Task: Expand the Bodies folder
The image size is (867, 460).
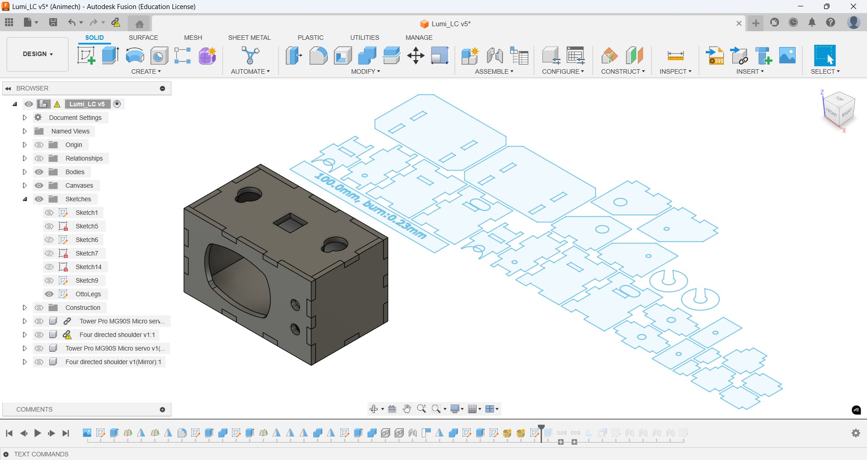Action: point(25,172)
